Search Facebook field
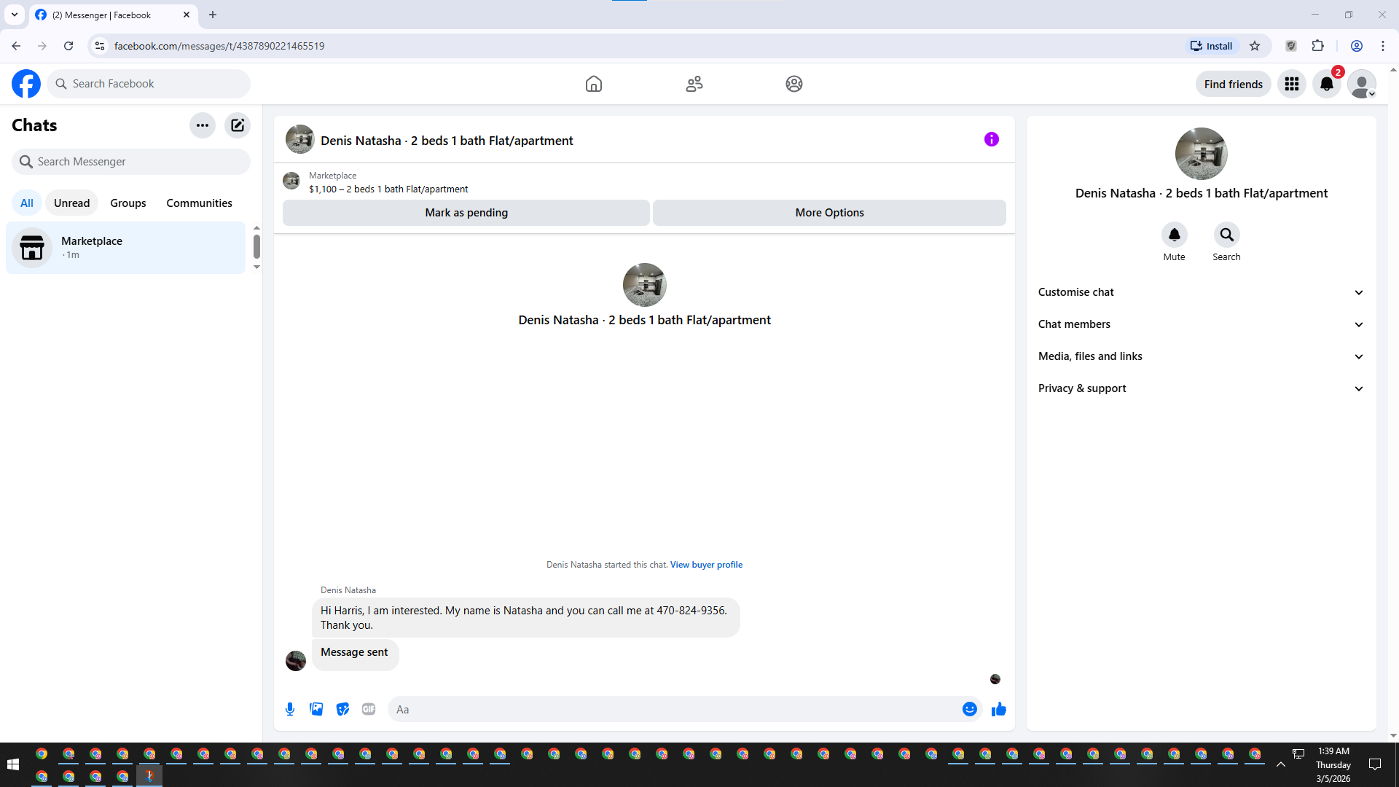1399x787 pixels. coord(149,84)
